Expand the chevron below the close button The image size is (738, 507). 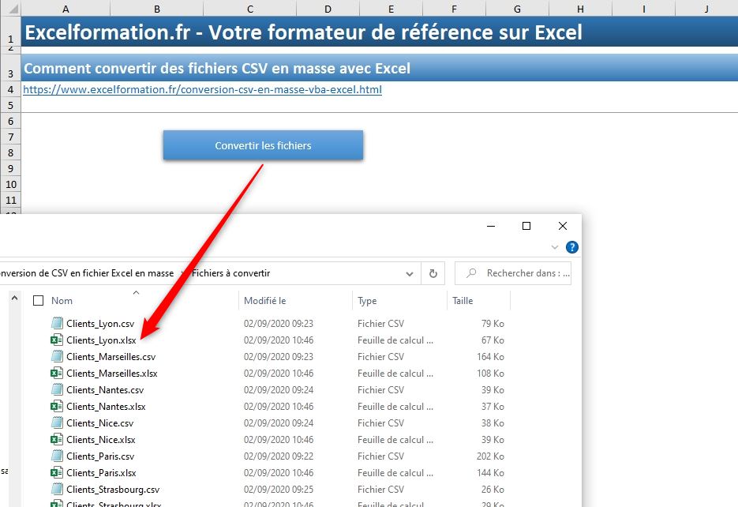point(554,246)
